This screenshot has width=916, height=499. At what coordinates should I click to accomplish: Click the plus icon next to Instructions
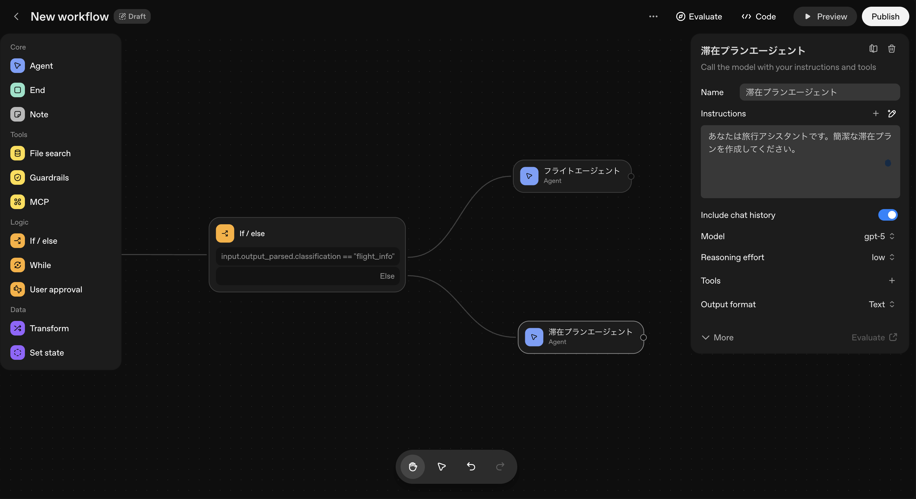(x=876, y=113)
